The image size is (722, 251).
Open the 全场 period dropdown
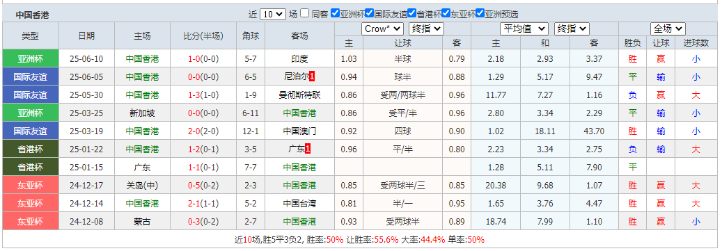tap(668, 29)
